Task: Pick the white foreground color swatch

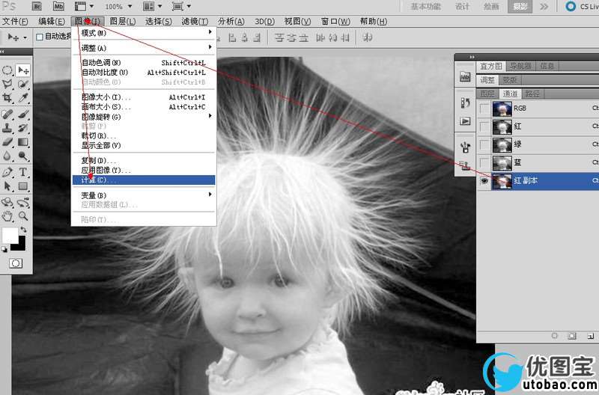Action: (x=9, y=234)
